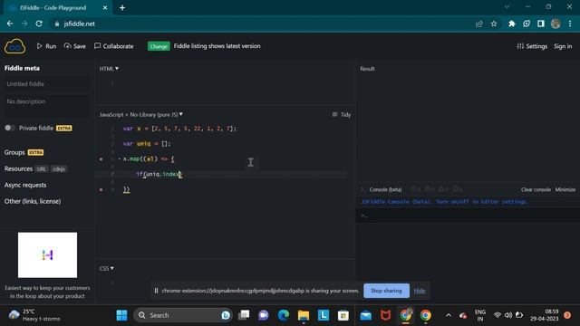580x326 pixels.
Task: Collapse the x.map fold arrow
Action: click(x=119, y=159)
